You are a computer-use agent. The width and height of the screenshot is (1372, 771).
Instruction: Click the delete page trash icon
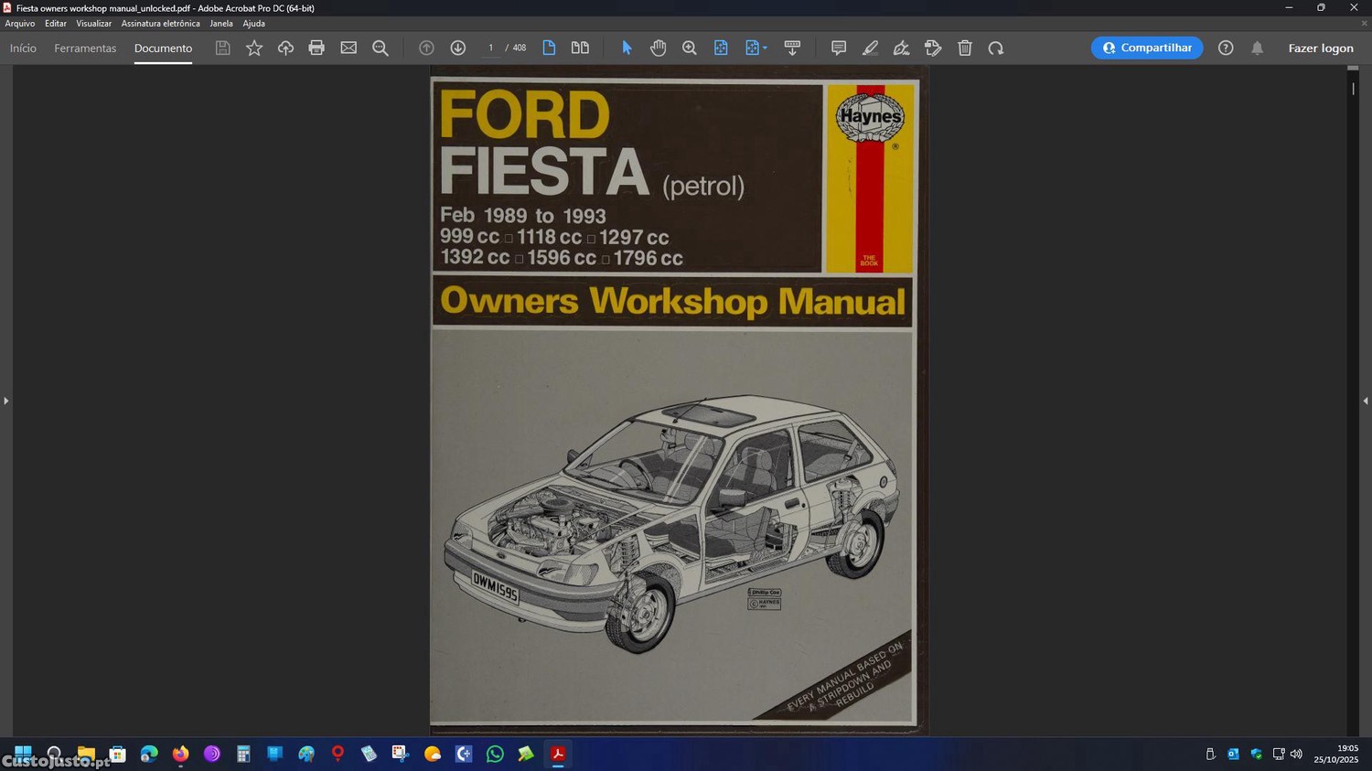[964, 48]
